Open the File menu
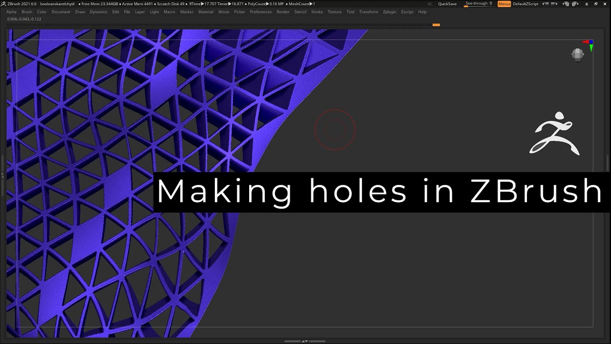The image size is (611, 344). click(127, 12)
